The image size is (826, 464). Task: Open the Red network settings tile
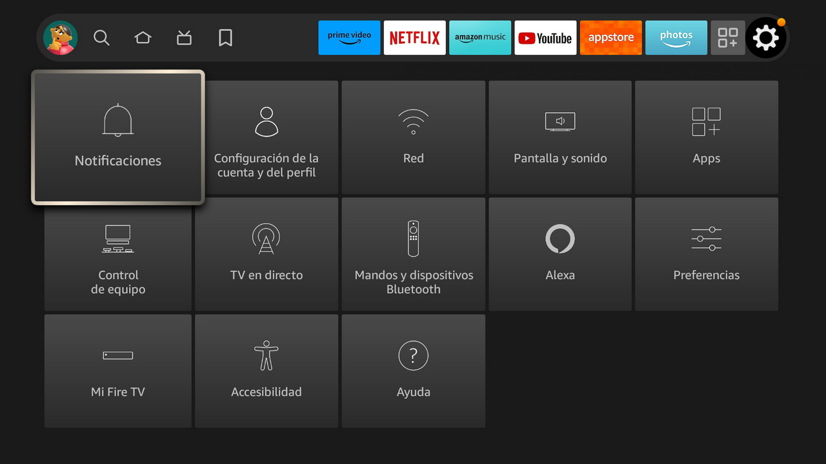[x=413, y=137]
